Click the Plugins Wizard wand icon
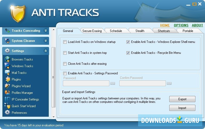The image size is (205, 129). (7, 86)
